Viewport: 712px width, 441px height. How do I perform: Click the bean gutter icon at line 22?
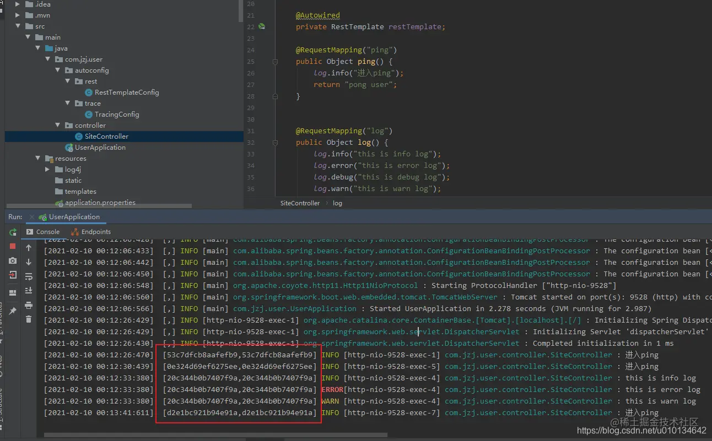click(x=262, y=26)
